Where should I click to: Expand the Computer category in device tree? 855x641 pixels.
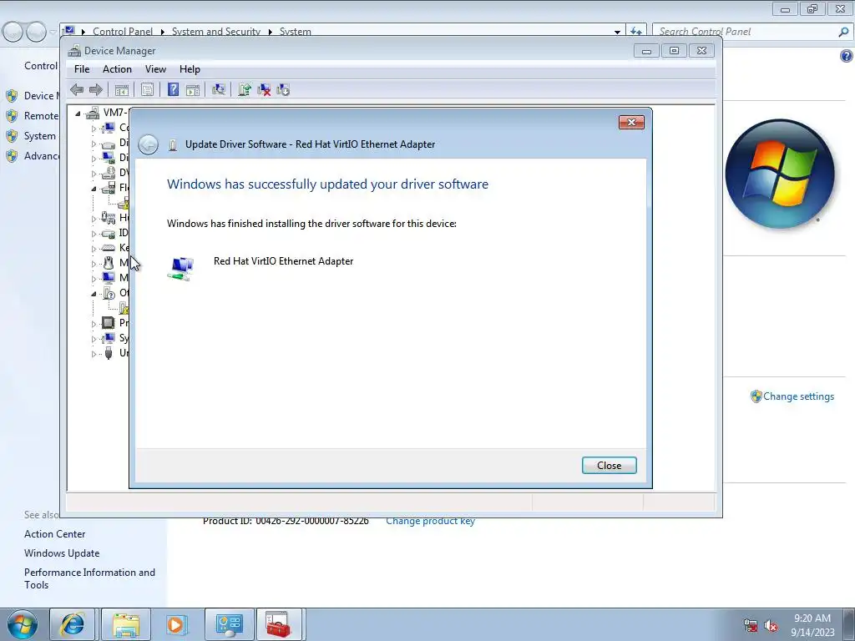tap(94, 129)
